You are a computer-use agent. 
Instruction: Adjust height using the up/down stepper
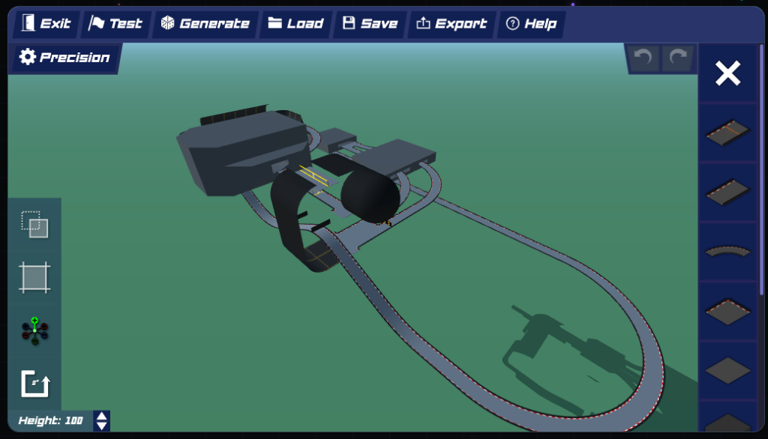coord(101,421)
